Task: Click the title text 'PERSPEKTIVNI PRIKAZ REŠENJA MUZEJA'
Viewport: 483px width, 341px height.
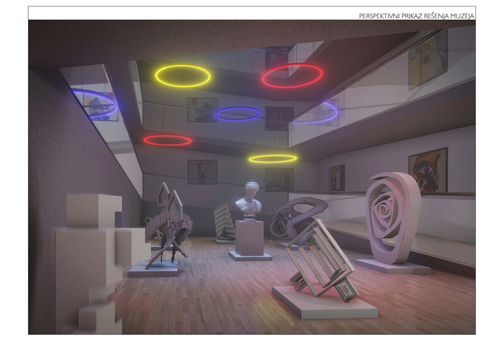Action: (x=417, y=16)
